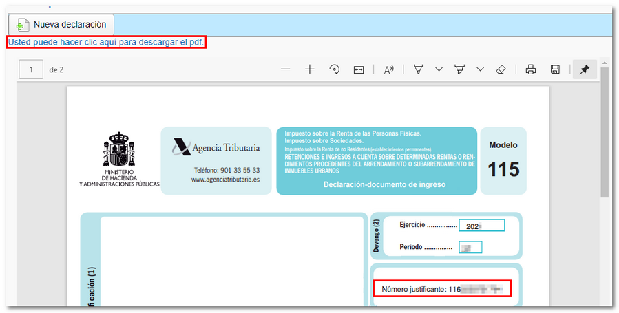This screenshot has width=619, height=313.
Task: Click the Nueva declaración button
Action: (62, 24)
